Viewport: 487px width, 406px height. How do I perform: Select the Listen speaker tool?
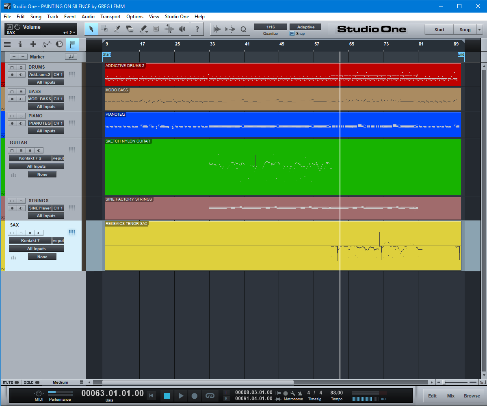coord(182,29)
